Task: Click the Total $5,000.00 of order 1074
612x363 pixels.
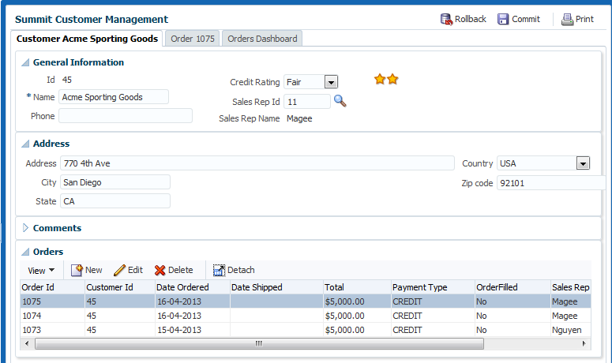Action: click(x=344, y=316)
